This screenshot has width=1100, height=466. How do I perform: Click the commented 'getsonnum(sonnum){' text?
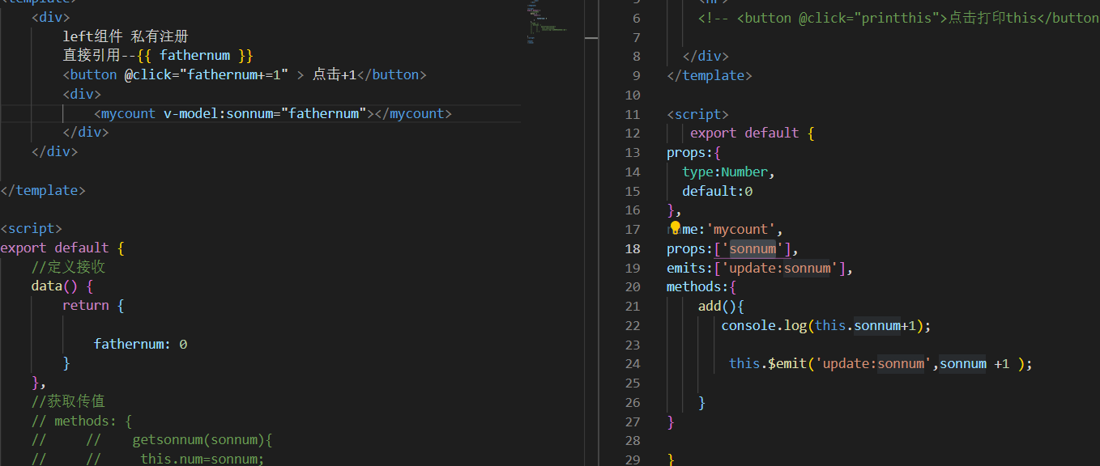coord(203,440)
